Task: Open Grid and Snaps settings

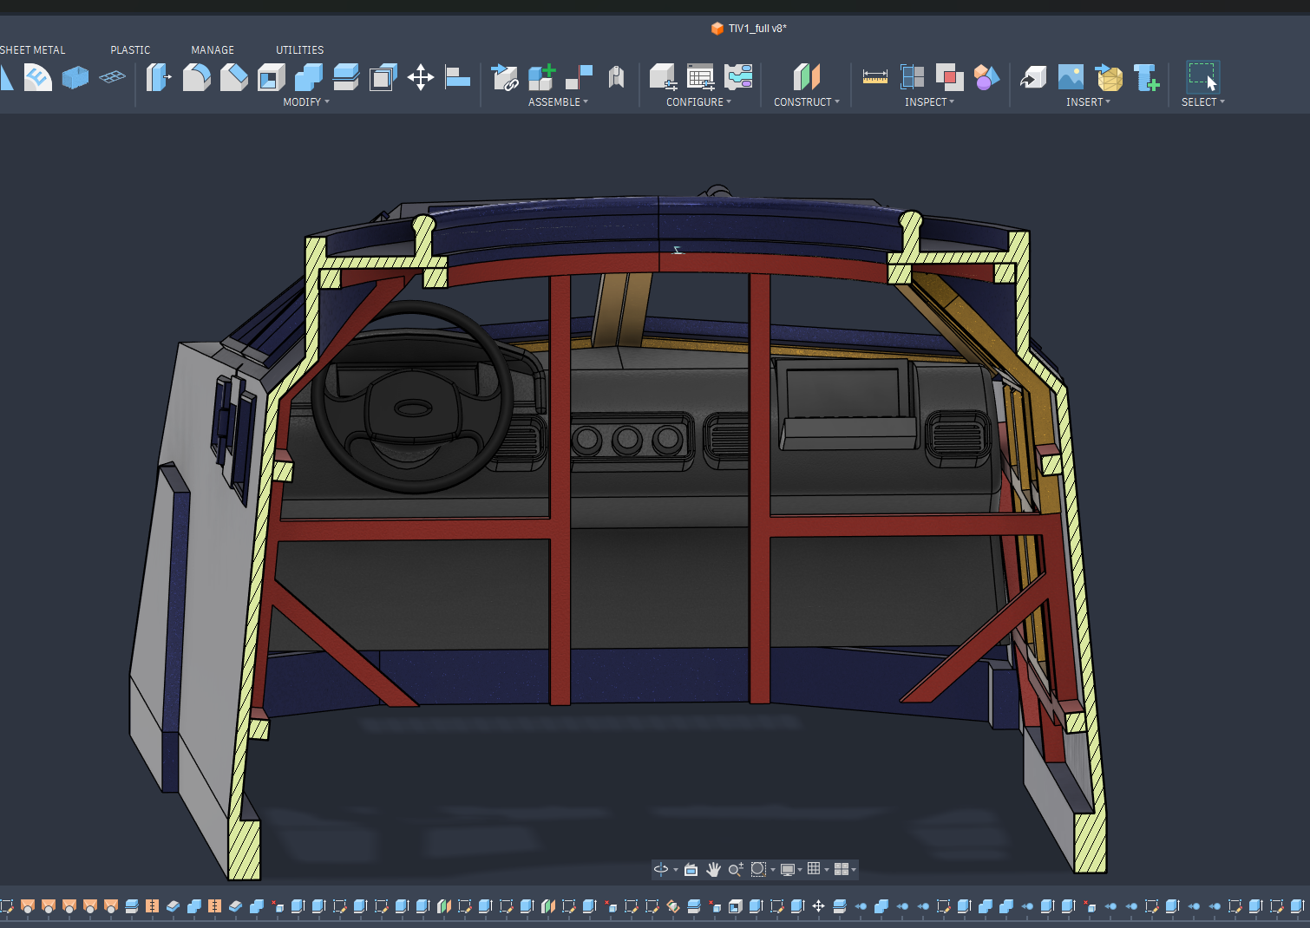Action: pyautogui.click(x=816, y=869)
